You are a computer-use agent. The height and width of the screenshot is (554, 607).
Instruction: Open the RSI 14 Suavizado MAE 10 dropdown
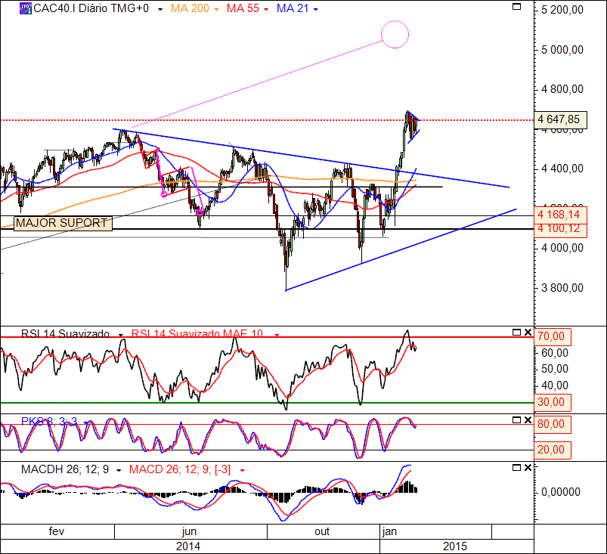point(277,336)
